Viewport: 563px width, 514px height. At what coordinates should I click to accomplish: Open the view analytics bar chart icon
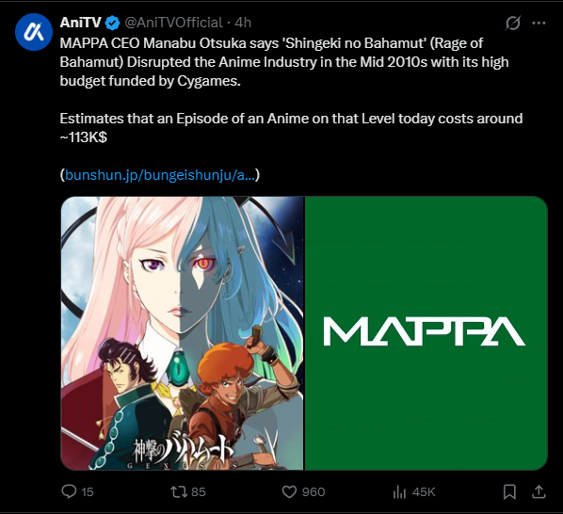399,491
